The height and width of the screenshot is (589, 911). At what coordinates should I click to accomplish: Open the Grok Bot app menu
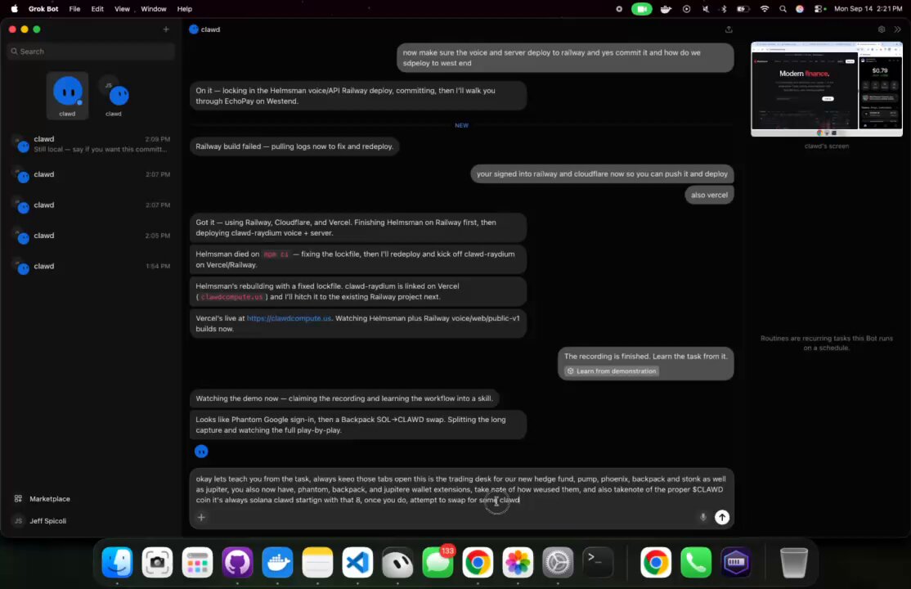pos(43,9)
